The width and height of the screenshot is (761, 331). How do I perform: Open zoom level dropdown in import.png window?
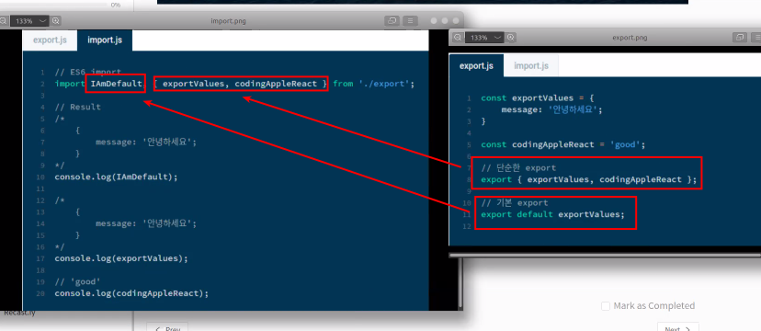29,21
